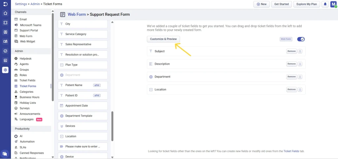Click the settings gear icon in left rail
The height and width of the screenshot is (159, 338).
[x=5, y=70]
